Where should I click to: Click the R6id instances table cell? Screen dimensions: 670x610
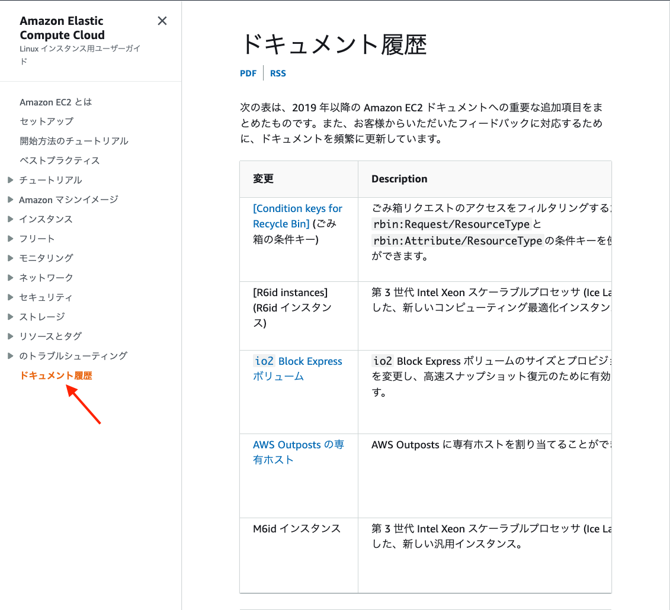point(299,316)
